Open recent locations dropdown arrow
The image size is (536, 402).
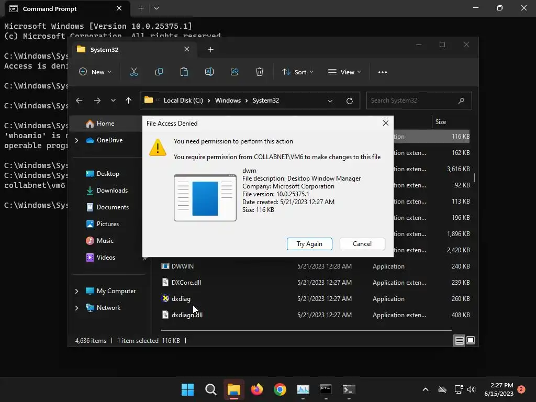113,100
